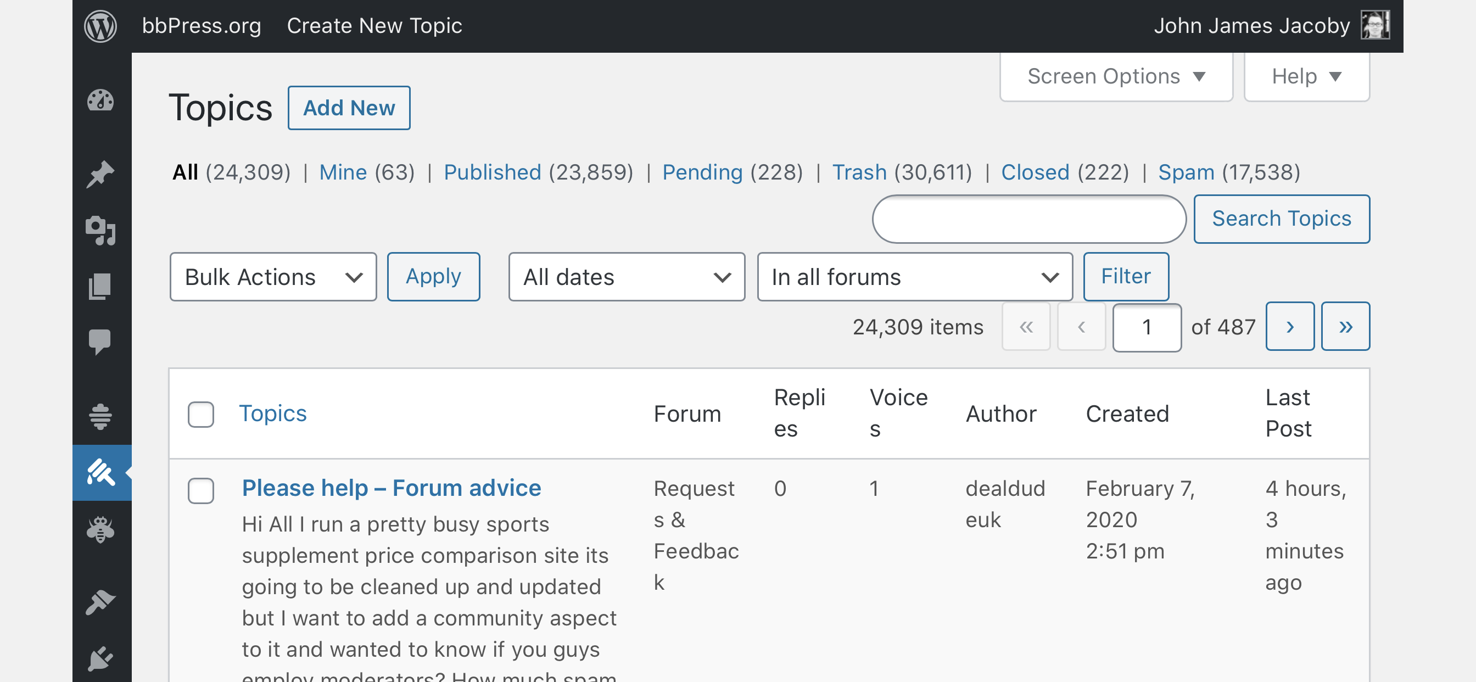Click the '4 hours, 3 minutes ago' cell
Image resolution: width=1476 pixels, height=682 pixels.
pyautogui.click(x=1306, y=535)
